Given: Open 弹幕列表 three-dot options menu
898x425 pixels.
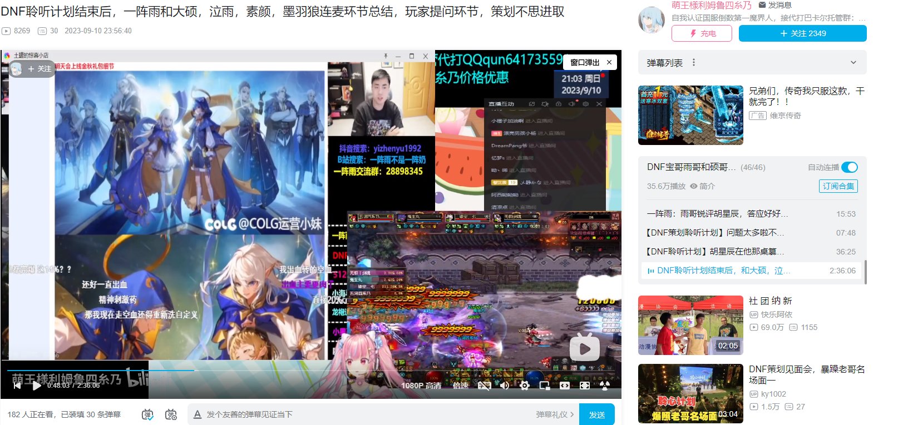Looking at the screenshot, I should (x=693, y=63).
